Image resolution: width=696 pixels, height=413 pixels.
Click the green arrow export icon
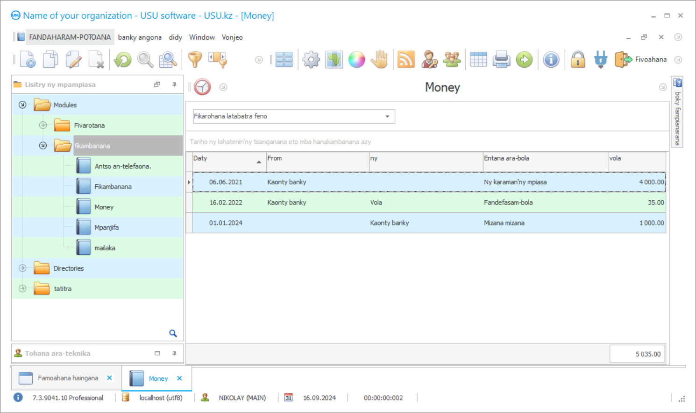(x=524, y=59)
